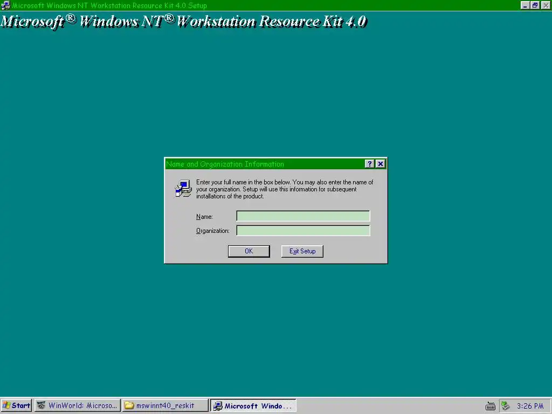Click the dialog's question mark help button
552x414 pixels.
[x=369, y=164]
